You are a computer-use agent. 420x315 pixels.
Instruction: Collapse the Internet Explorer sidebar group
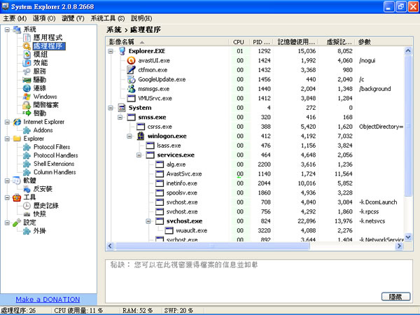coord(7,121)
